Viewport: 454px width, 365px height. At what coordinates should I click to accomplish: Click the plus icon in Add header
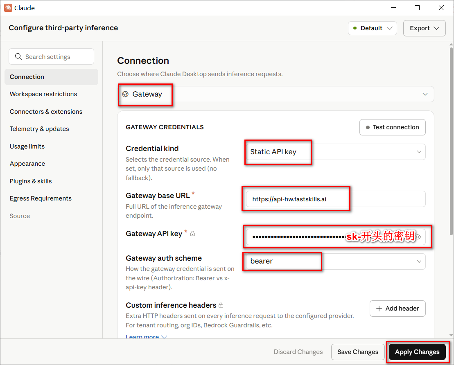pos(379,309)
